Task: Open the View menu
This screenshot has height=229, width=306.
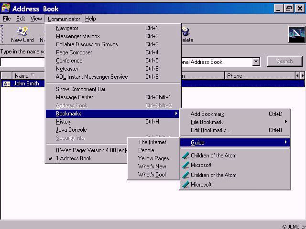Action: (36, 19)
